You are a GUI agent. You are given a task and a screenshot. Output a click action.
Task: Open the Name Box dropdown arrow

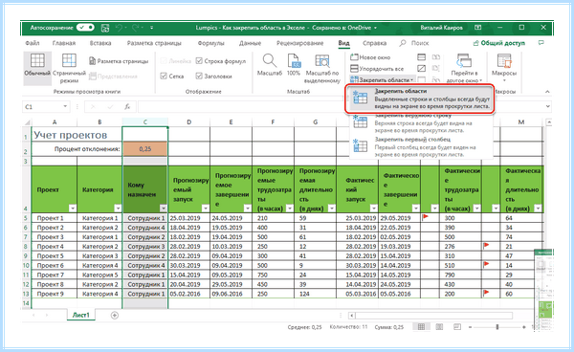point(65,106)
